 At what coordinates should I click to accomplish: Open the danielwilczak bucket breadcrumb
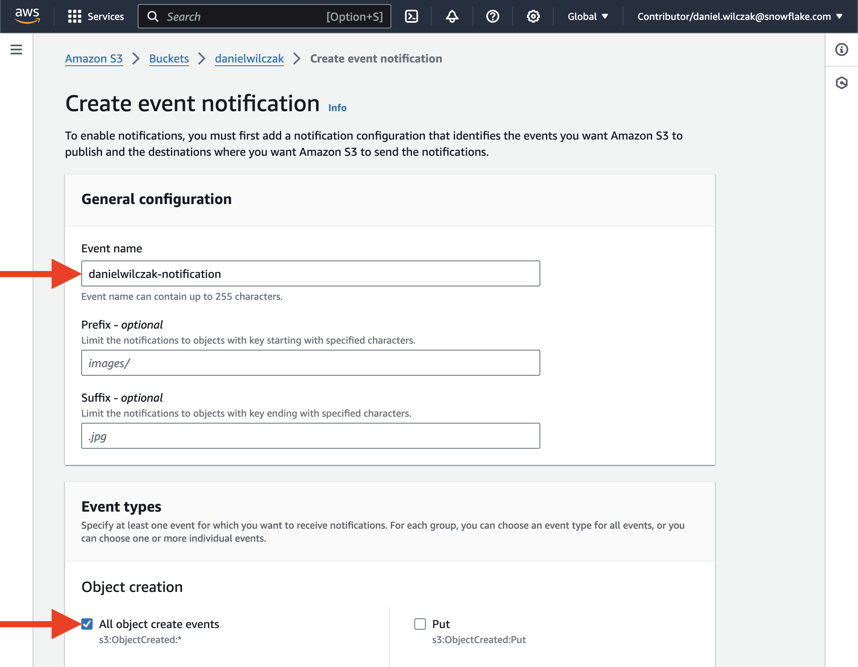point(249,58)
